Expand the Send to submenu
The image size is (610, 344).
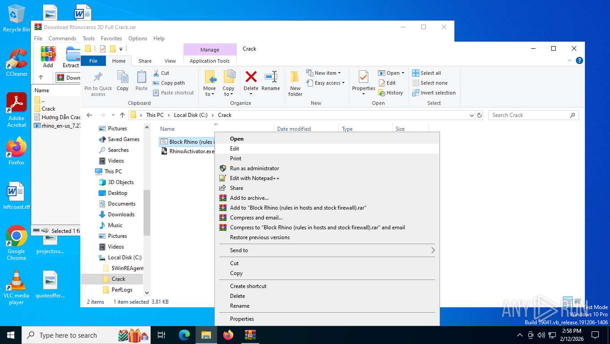coord(327,250)
